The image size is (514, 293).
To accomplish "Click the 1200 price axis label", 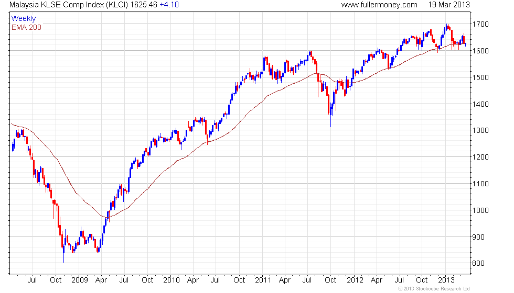I will [x=480, y=157].
